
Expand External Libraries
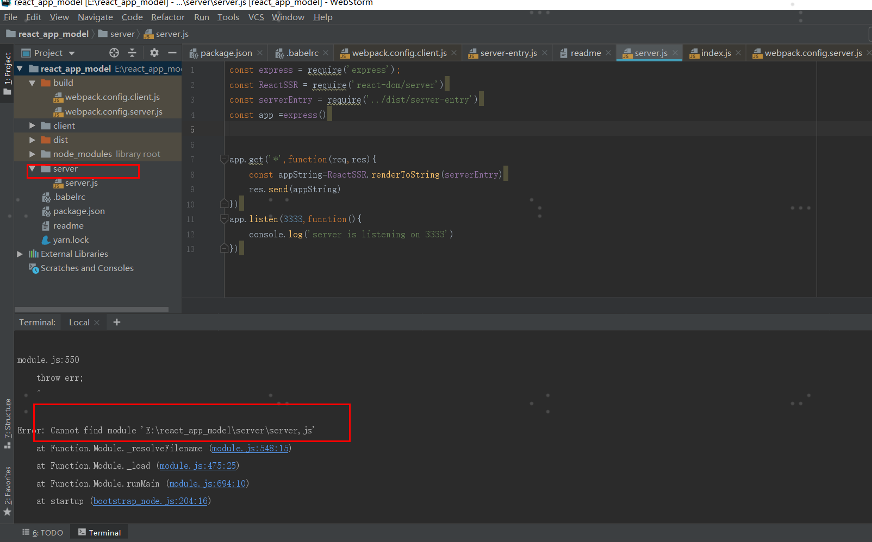click(20, 254)
